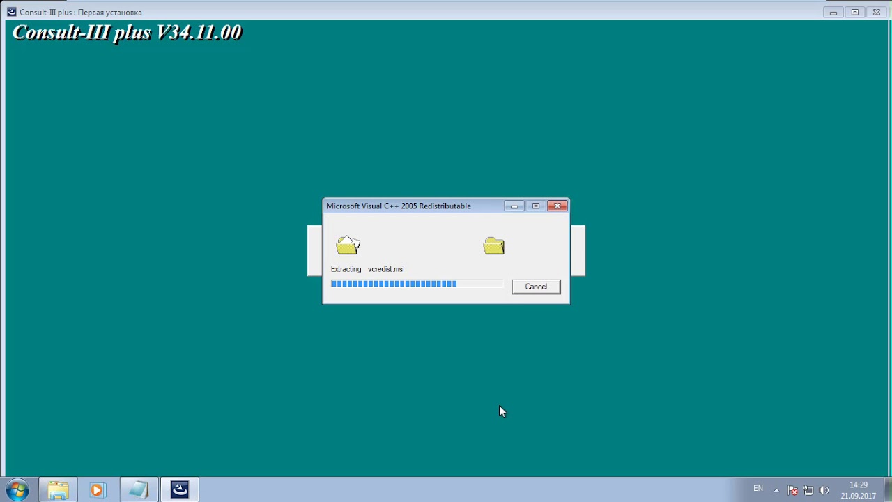Launch Windows Media Player from taskbar
Image resolution: width=892 pixels, height=502 pixels.
tap(98, 489)
